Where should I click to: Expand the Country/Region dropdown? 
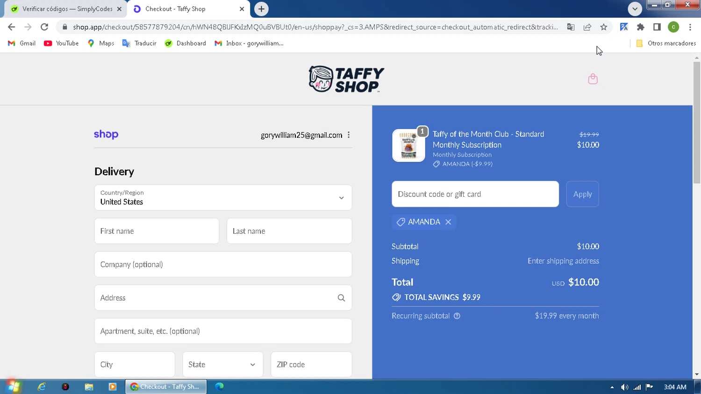(223, 198)
